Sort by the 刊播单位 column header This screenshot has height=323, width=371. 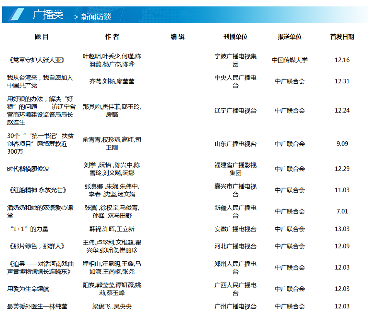click(235, 37)
